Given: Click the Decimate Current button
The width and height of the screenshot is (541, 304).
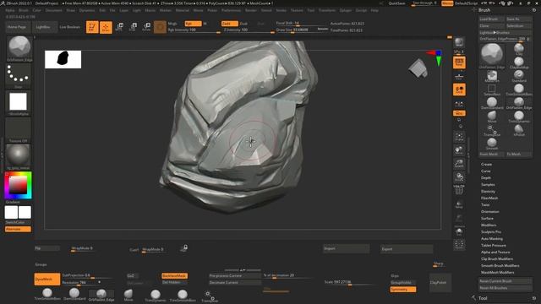Looking at the screenshot, I should tap(235, 283).
